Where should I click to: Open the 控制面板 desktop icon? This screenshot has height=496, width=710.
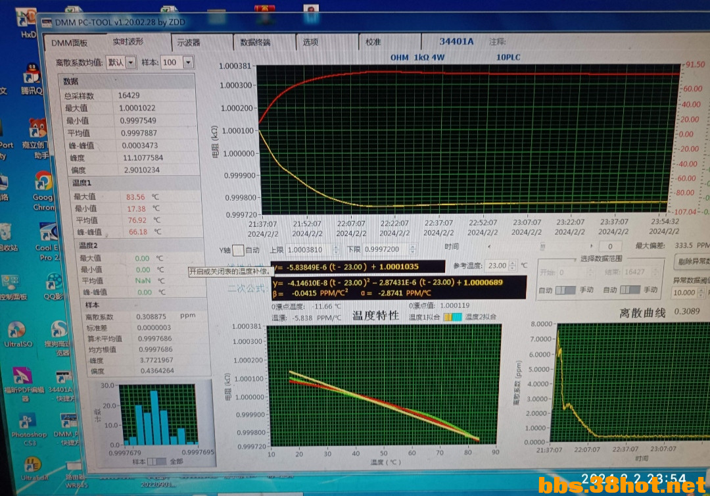[x=12, y=287]
